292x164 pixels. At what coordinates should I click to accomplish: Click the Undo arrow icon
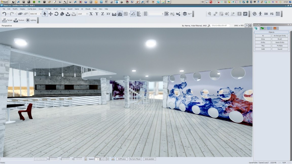tap(4, 14)
